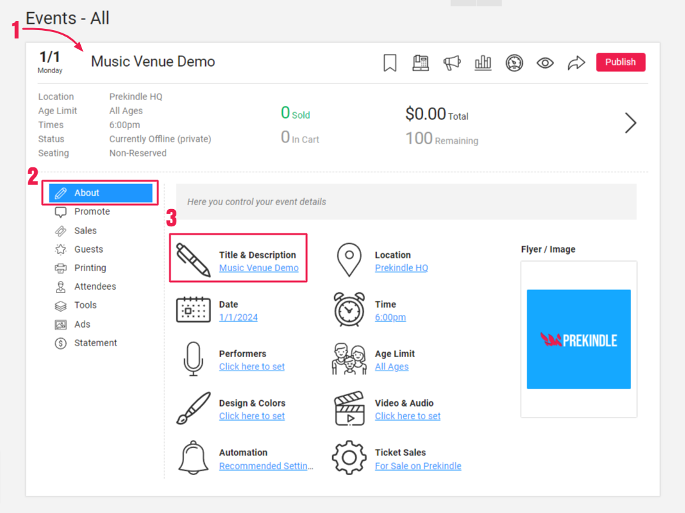Click the 0 In Cart counter

300,137
